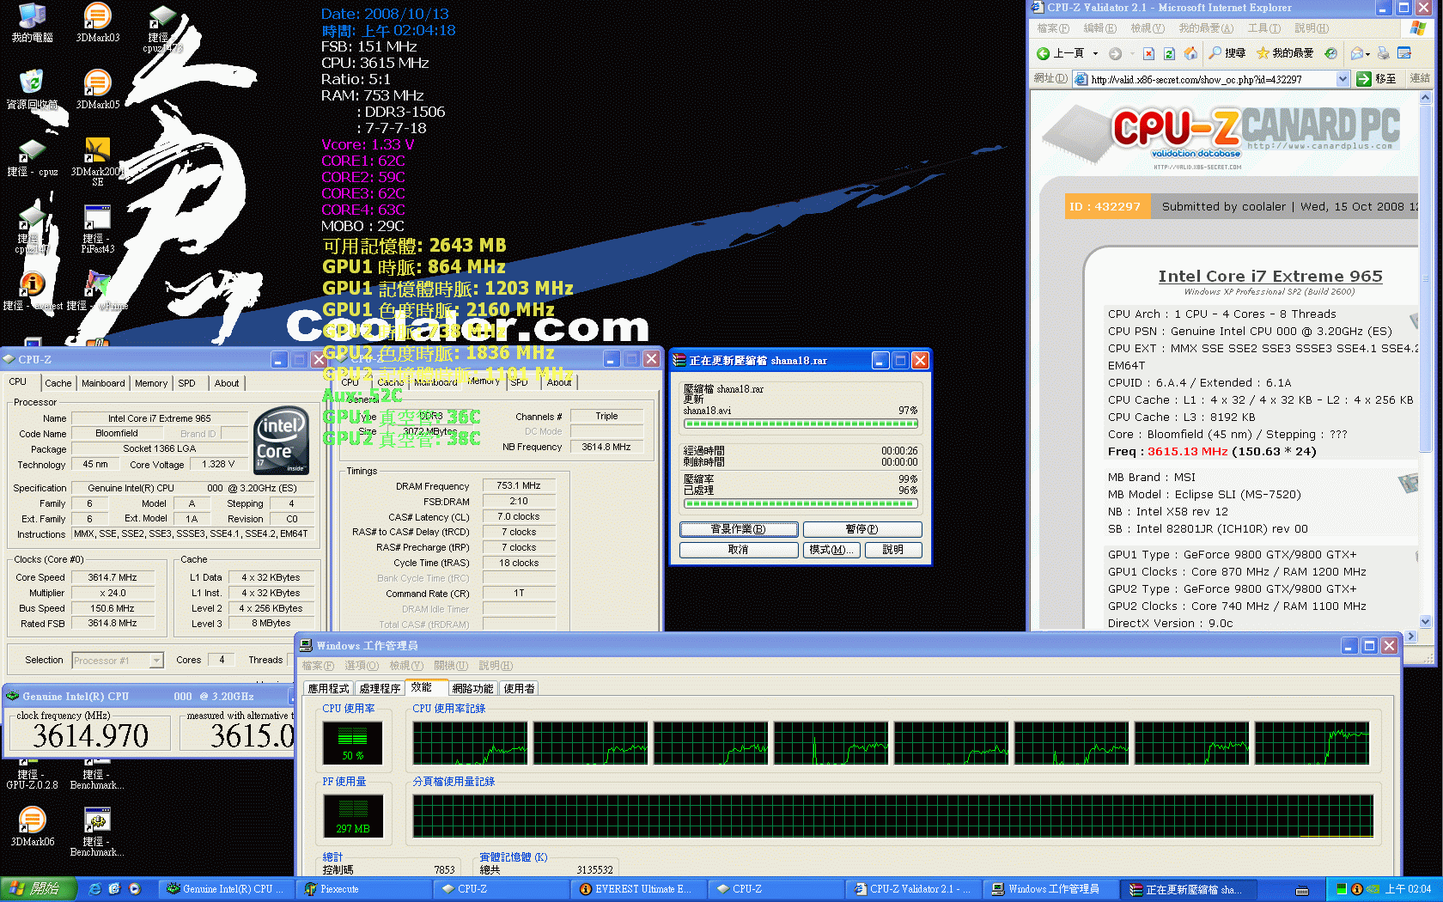Image resolution: width=1443 pixels, height=902 pixels.
Task: Open 我的最愛(A) menu in IE menu bar
Action: point(1206,28)
